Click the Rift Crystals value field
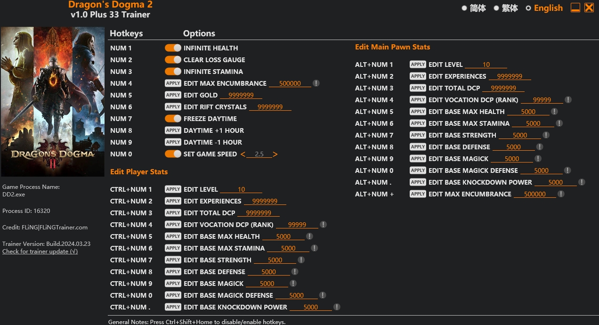The width and height of the screenshot is (599, 325). click(x=270, y=107)
